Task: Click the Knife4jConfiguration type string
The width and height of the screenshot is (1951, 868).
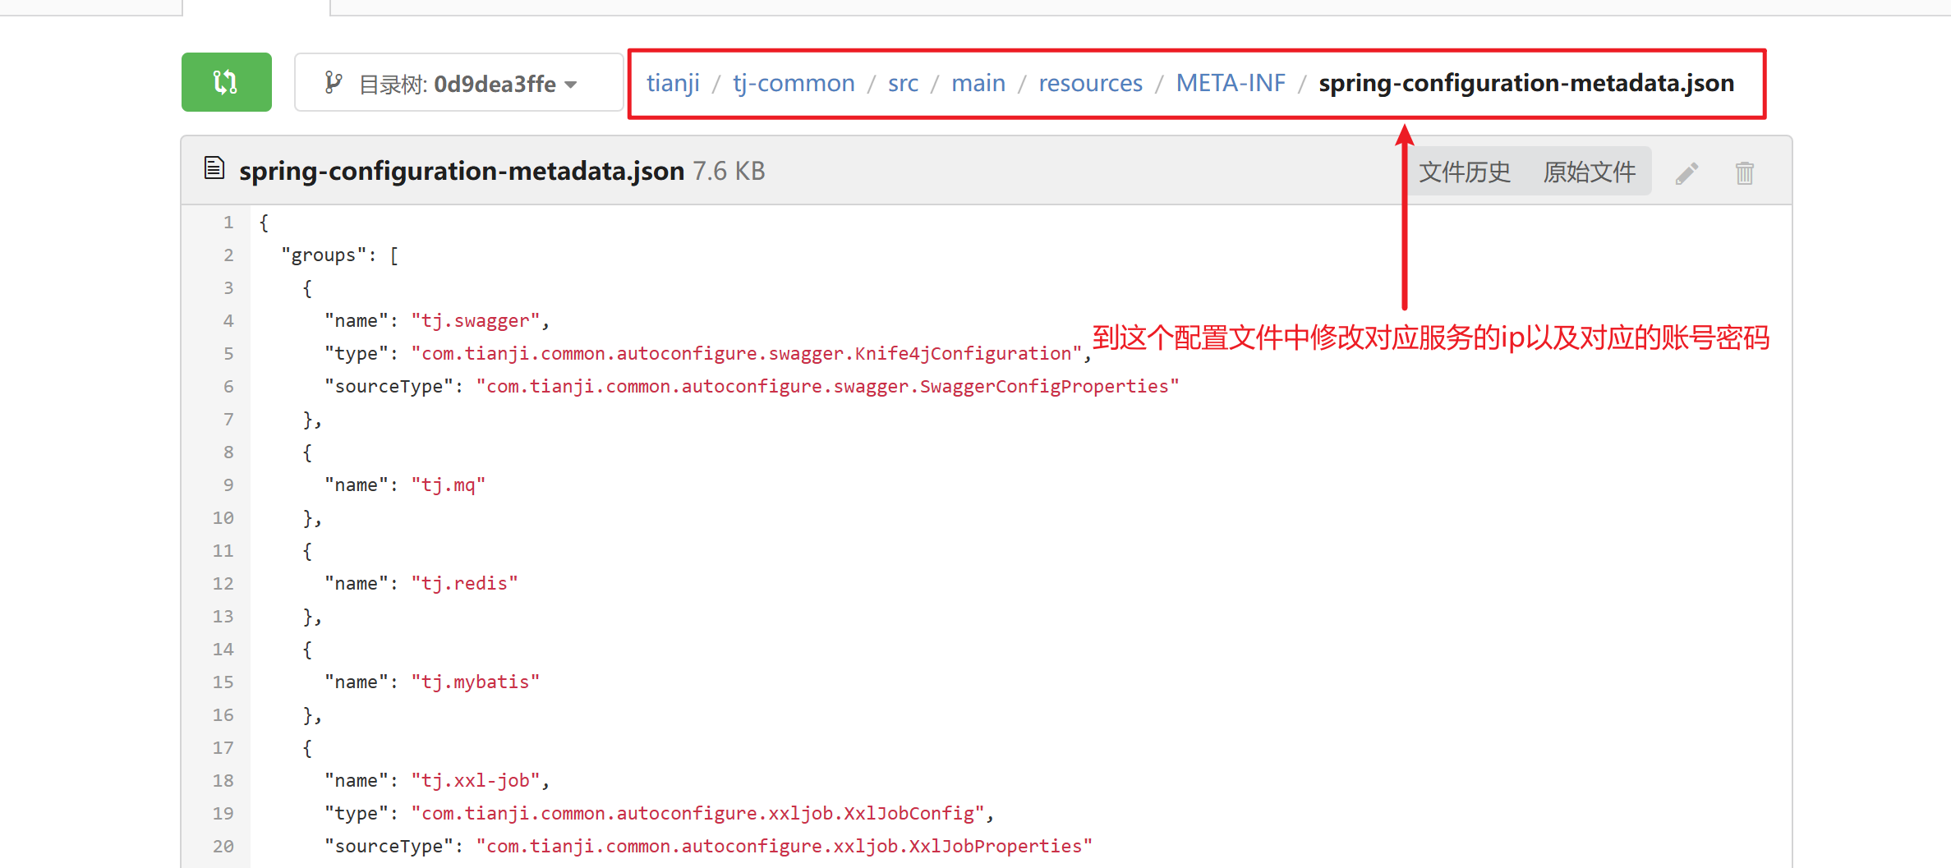Action: (746, 354)
